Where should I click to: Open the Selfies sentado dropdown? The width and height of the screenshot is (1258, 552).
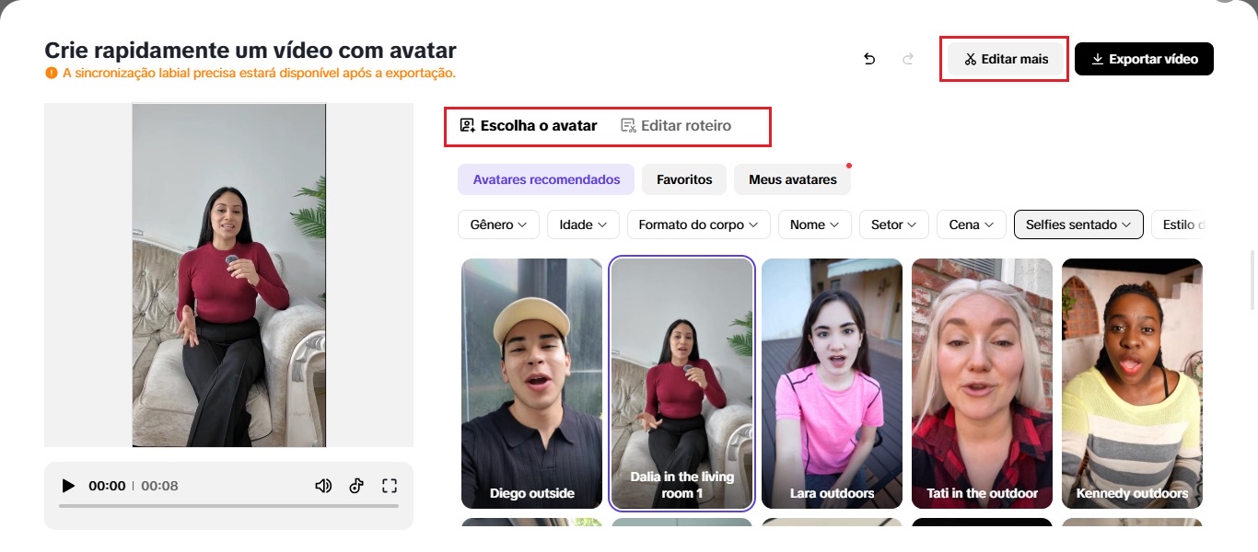pos(1078,224)
